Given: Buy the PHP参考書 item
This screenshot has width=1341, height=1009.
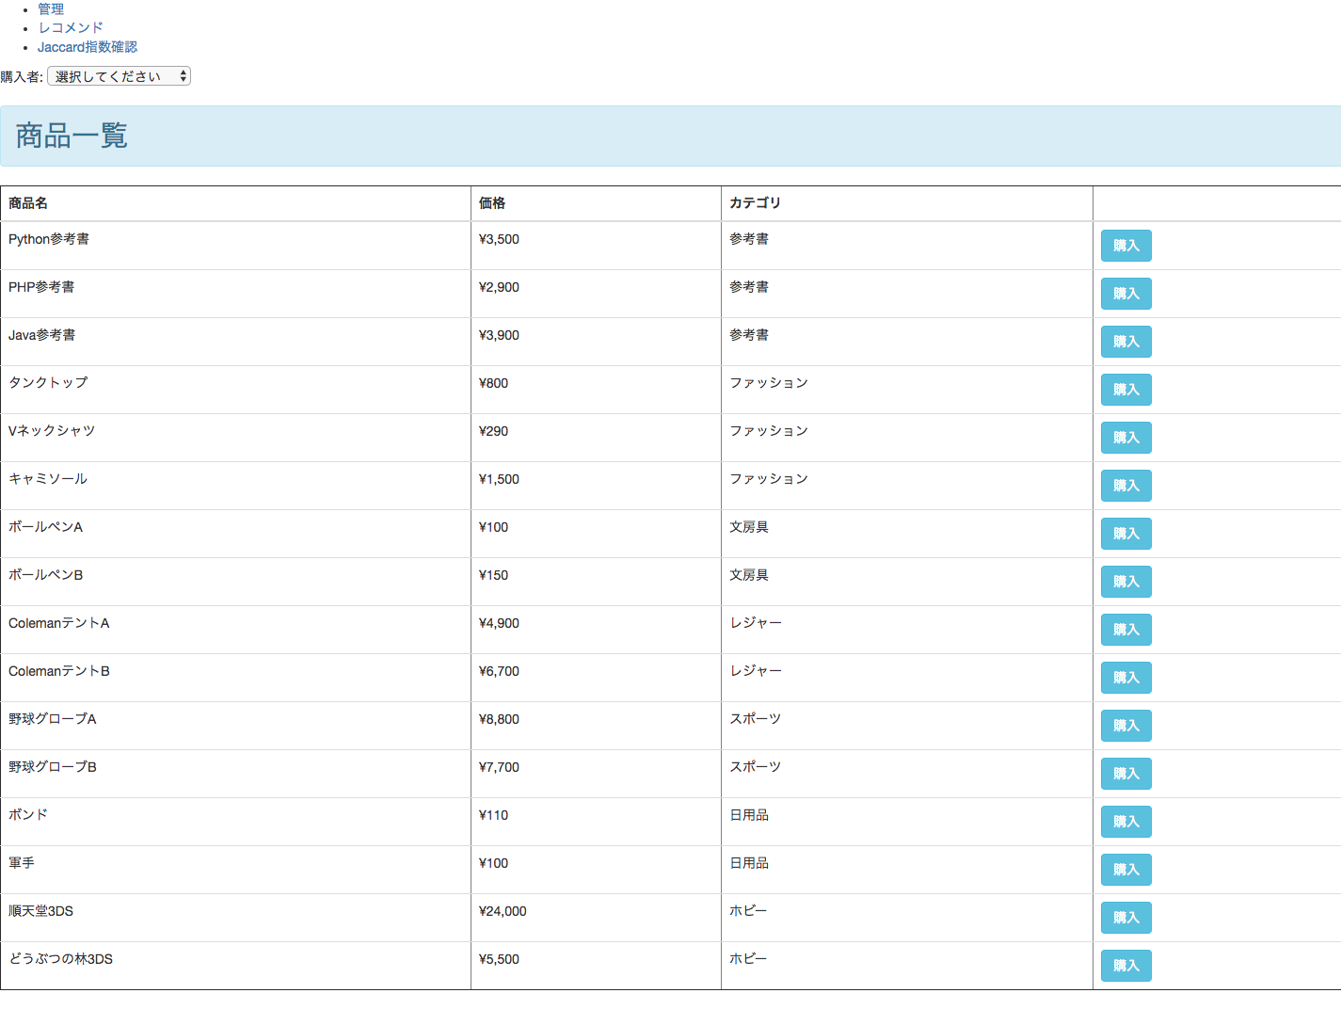Looking at the screenshot, I should click(x=1125, y=294).
